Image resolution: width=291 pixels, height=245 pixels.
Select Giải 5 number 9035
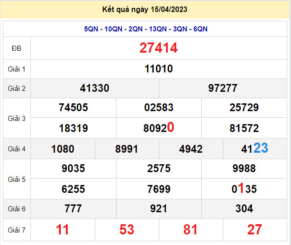[73, 168]
